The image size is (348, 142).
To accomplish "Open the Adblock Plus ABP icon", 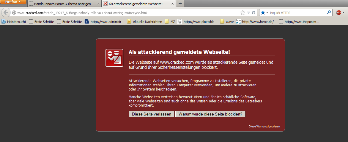I will 339,13.
